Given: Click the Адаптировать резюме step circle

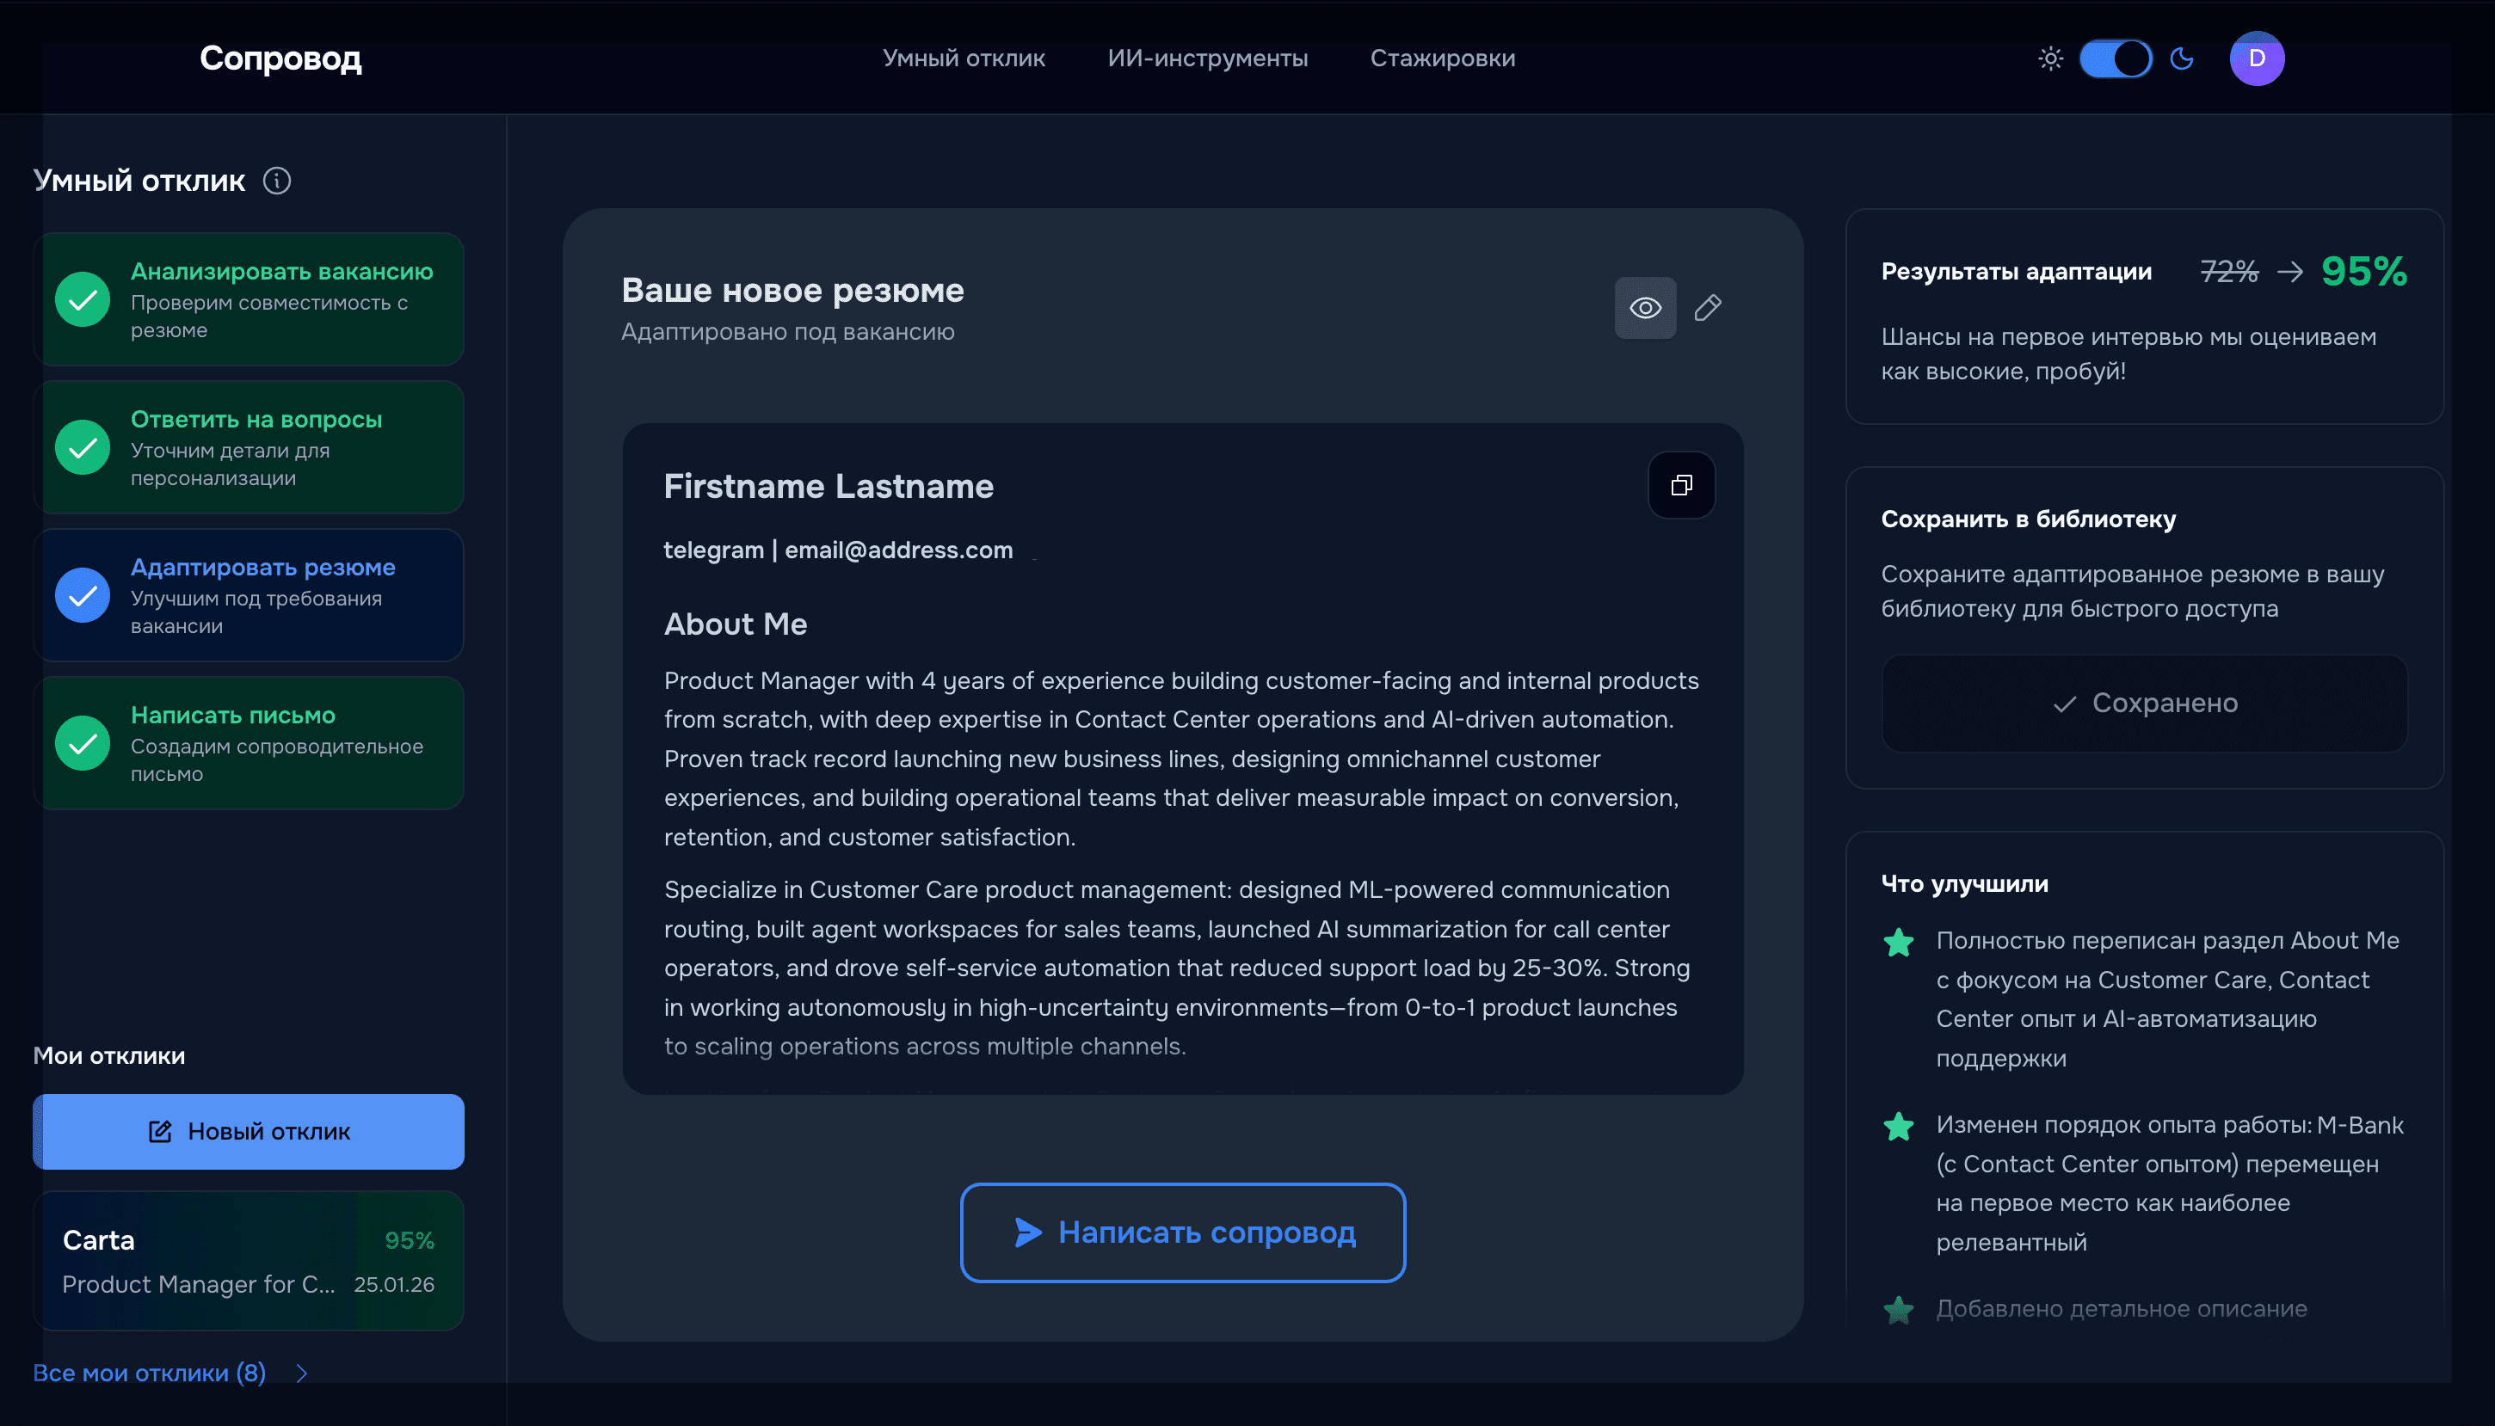Looking at the screenshot, I should click(x=83, y=594).
